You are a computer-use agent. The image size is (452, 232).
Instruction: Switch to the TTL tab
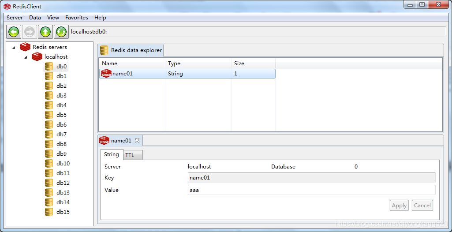click(133, 155)
